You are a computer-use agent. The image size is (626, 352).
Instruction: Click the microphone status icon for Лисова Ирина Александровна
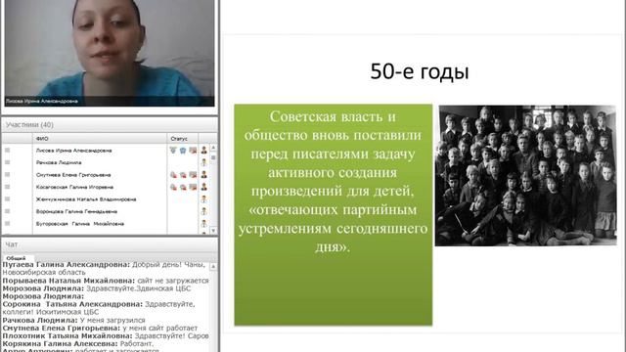[x=173, y=150]
